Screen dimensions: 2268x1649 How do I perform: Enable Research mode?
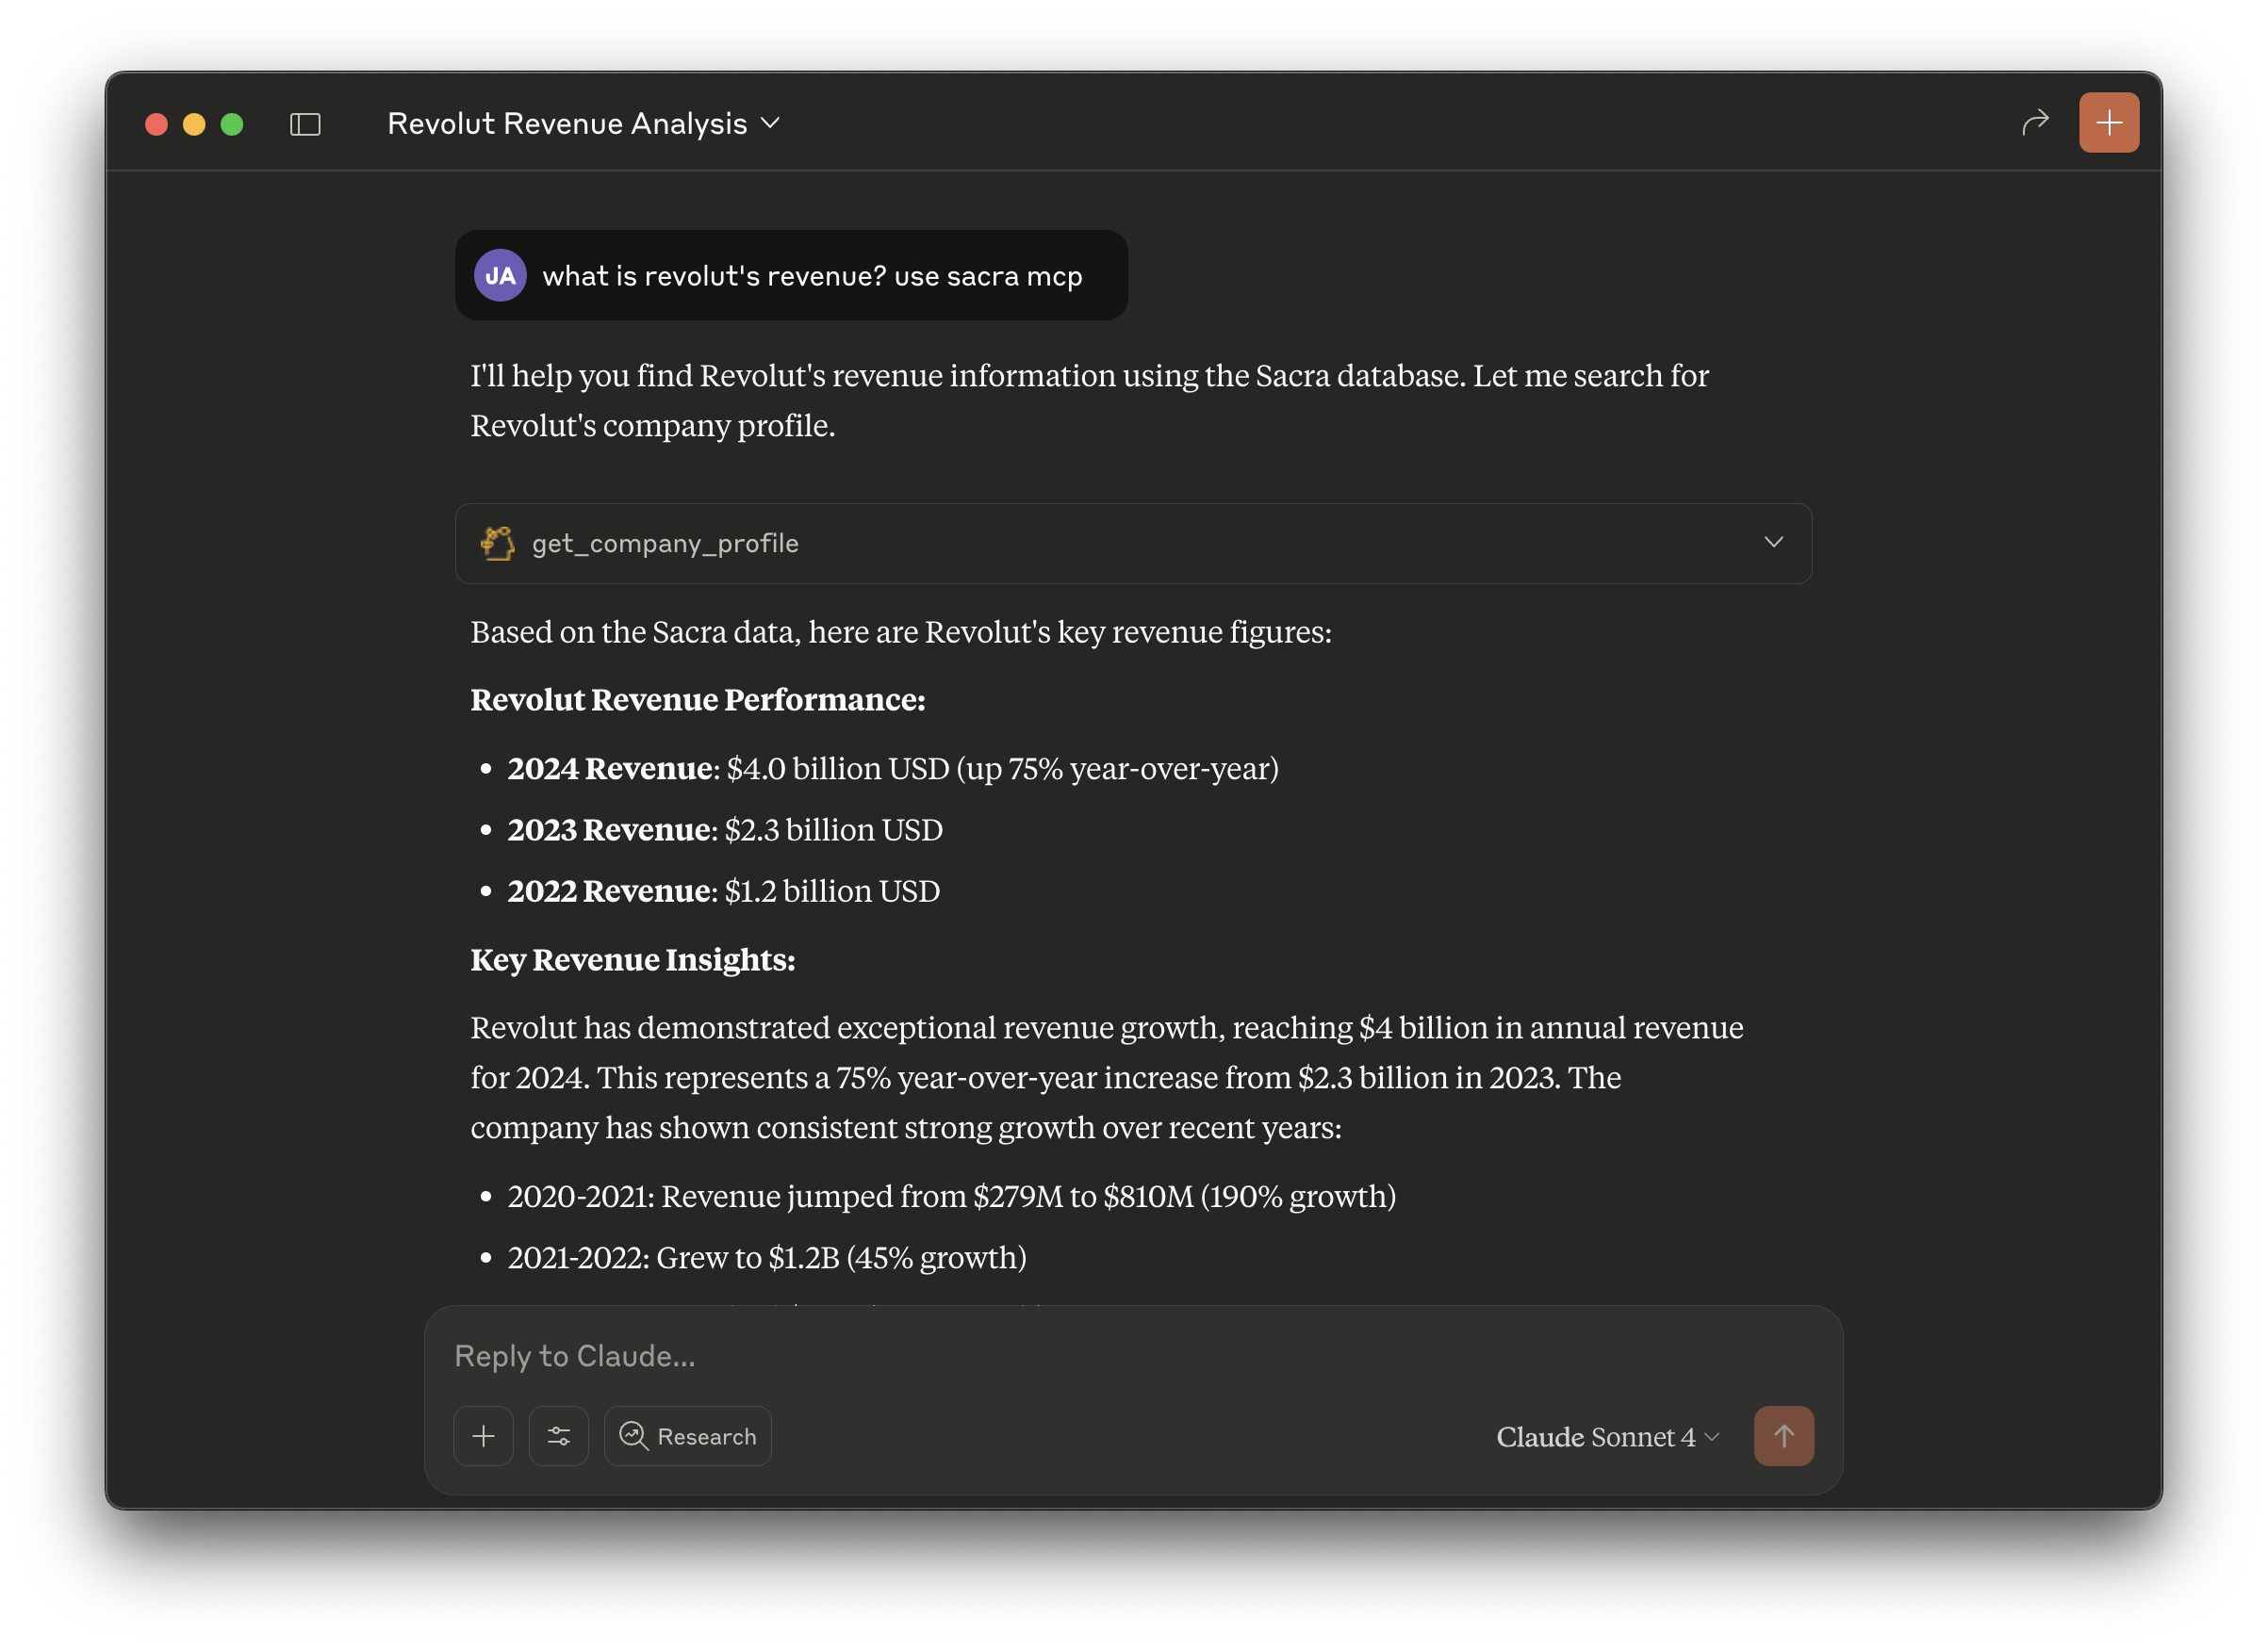coord(688,1435)
